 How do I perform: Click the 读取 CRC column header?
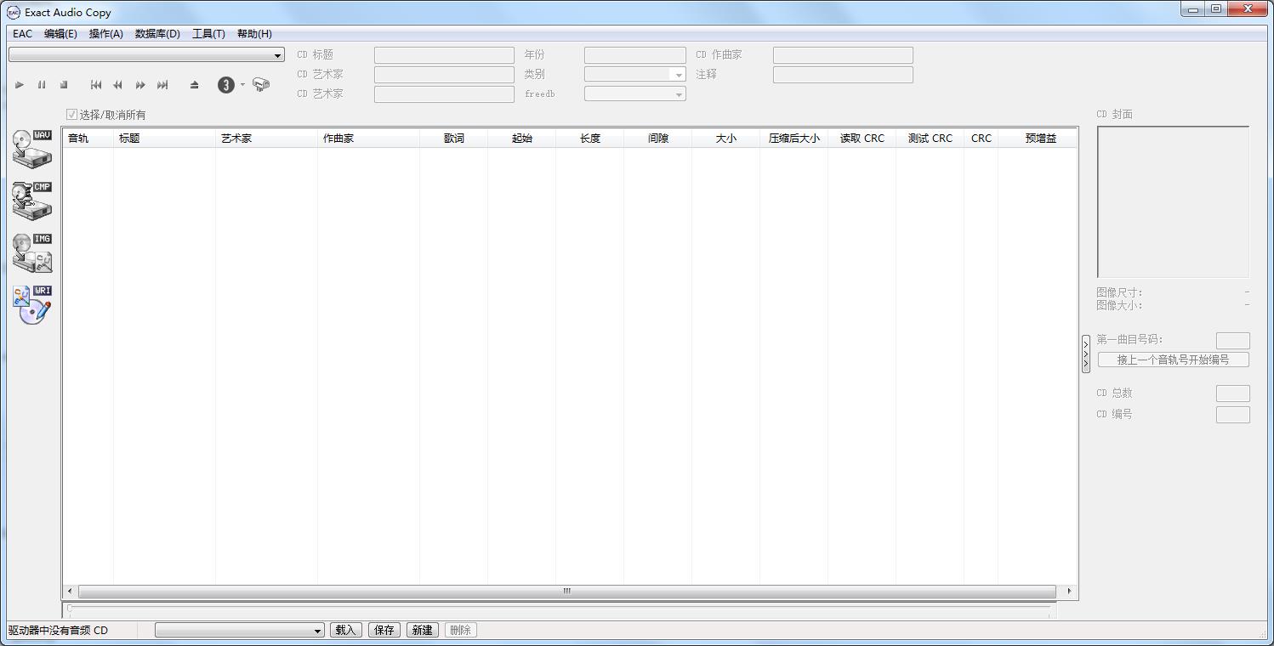(x=862, y=138)
